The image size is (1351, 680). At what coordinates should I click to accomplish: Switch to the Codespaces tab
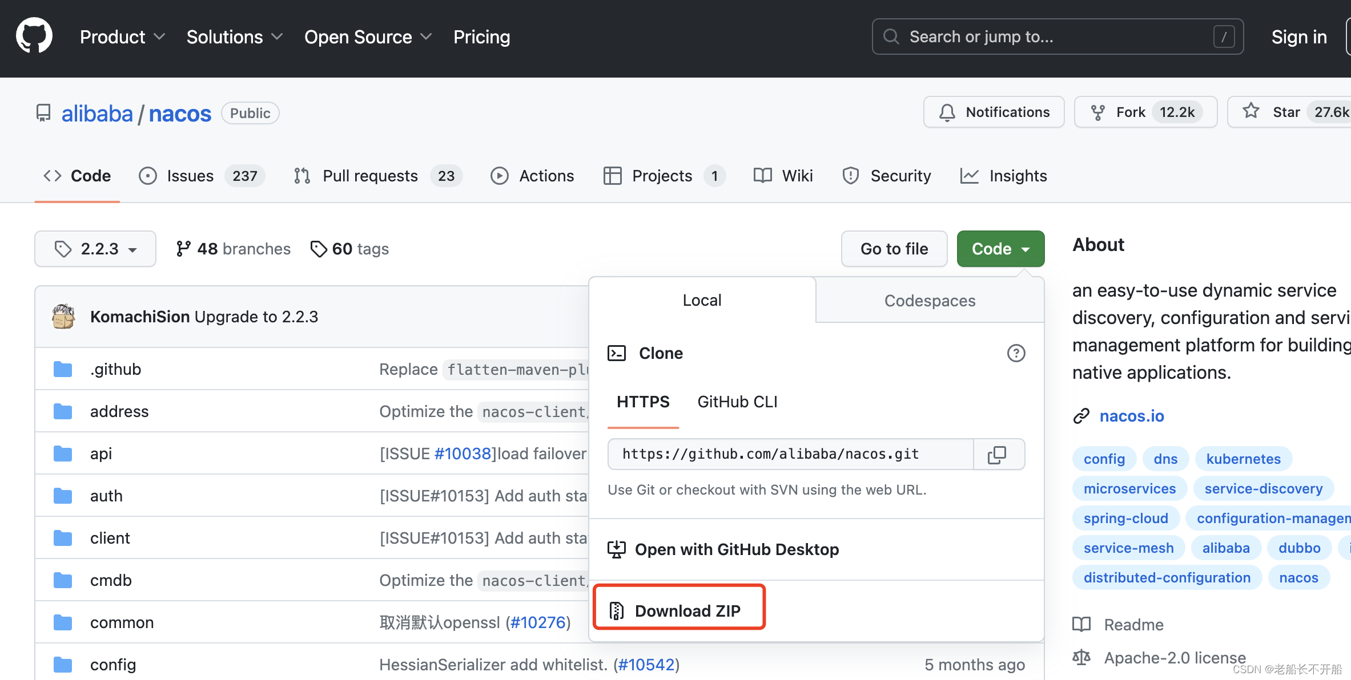930,301
